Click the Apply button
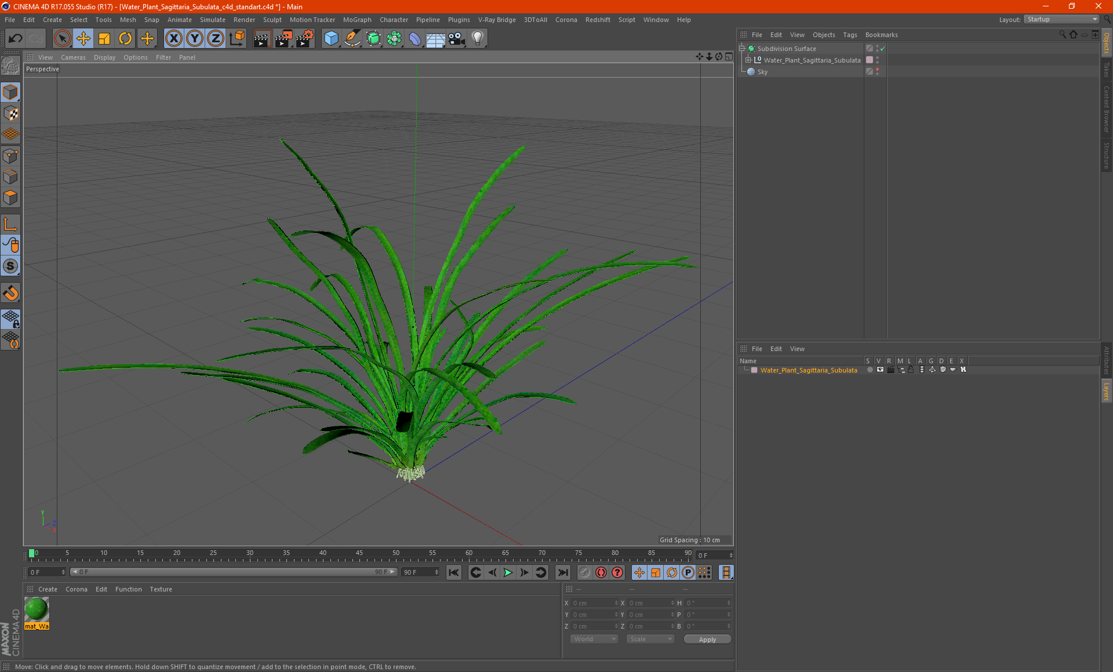The width and height of the screenshot is (1113, 672). pos(707,640)
